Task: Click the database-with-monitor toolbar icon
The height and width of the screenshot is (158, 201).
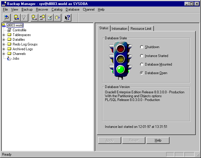Action: pyautogui.click(x=17, y=18)
